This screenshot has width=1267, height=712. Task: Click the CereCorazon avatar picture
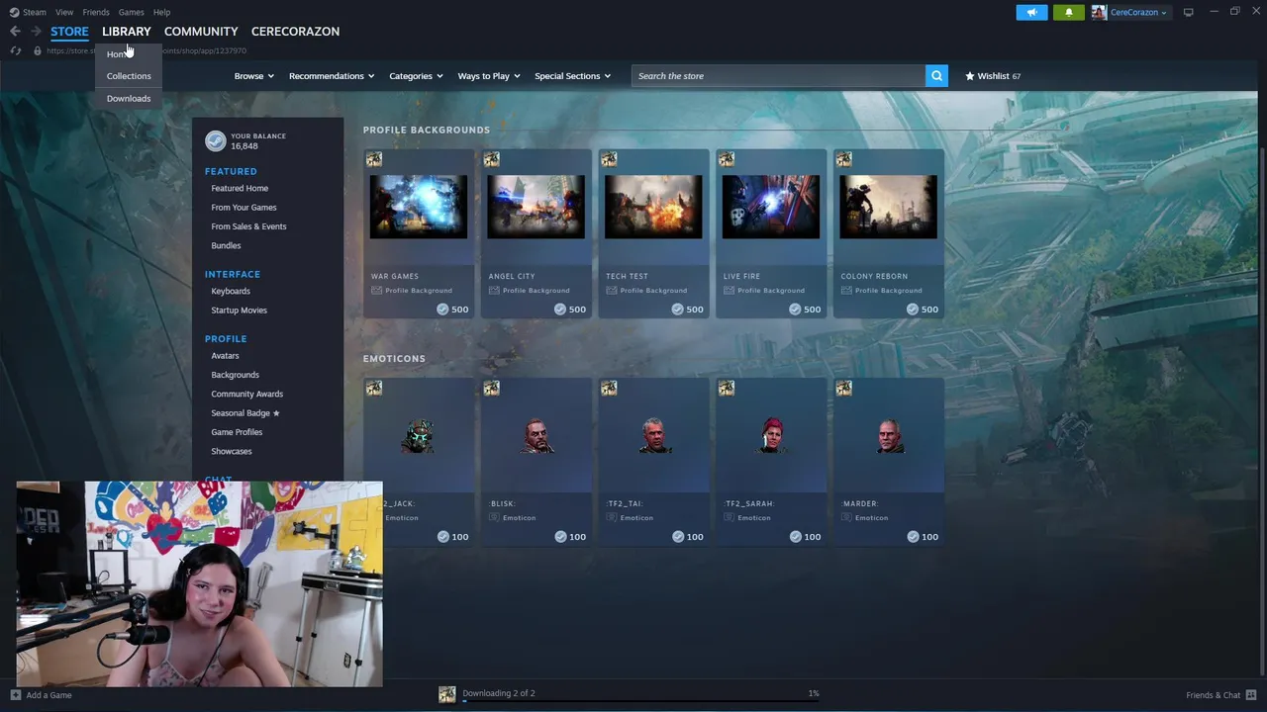tap(1099, 12)
